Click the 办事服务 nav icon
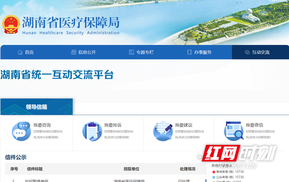The width and height of the screenshot is (289, 182). pos(190,52)
